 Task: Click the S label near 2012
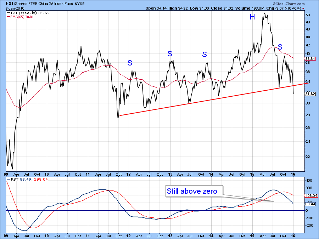tap(130, 63)
